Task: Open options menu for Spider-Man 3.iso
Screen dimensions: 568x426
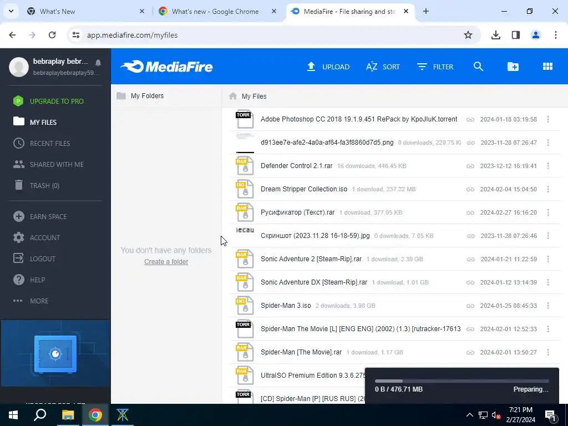Action: 548,306
